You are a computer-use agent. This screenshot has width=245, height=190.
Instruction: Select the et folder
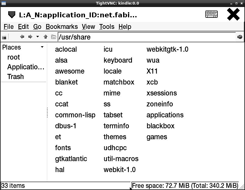point(58,137)
